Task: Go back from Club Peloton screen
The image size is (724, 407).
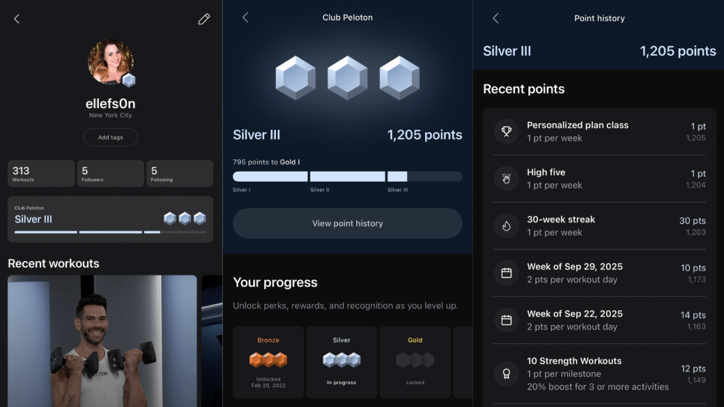Action: pos(245,17)
